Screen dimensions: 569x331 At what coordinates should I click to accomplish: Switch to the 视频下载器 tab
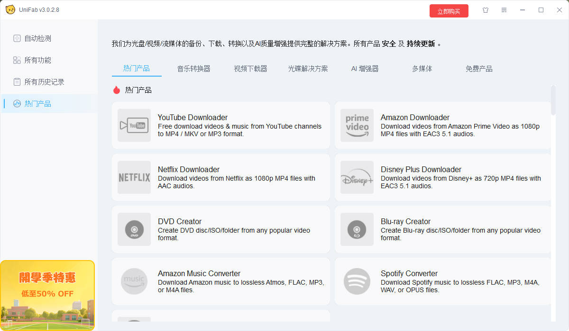point(250,69)
